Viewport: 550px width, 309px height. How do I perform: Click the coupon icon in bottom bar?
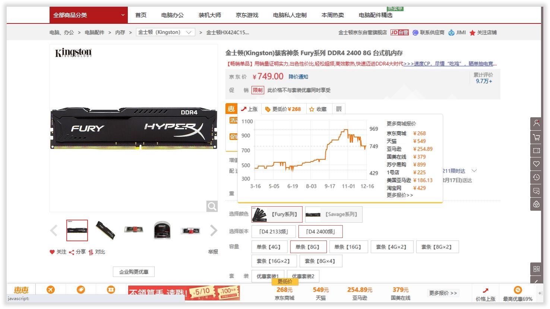coord(111,290)
